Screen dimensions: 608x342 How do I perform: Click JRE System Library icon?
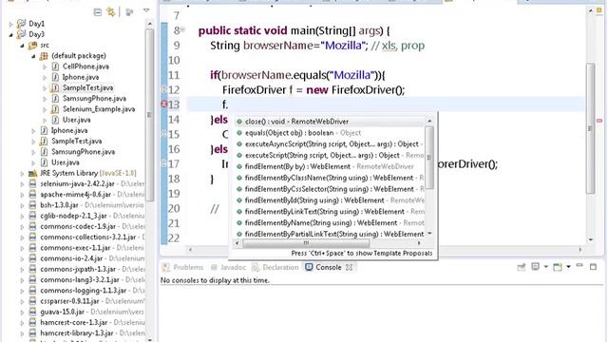[x=32, y=173]
